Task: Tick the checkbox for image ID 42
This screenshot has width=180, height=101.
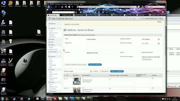Action: [x=65, y=88]
